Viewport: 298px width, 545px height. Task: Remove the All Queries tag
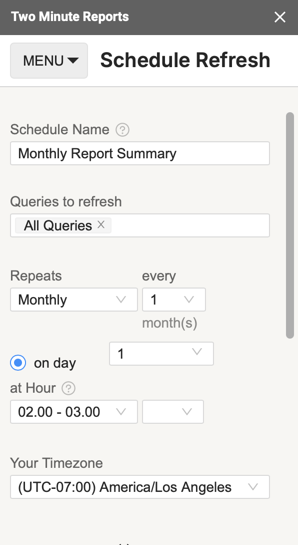pyautogui.click(x=101, y=225)
